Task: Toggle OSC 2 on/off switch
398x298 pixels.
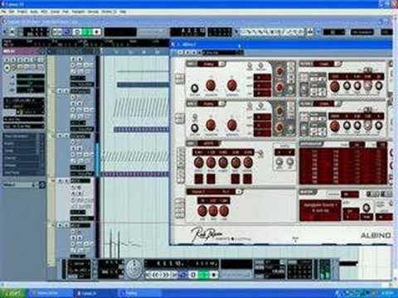Action: pyautogui.click(x=222, y=103)
